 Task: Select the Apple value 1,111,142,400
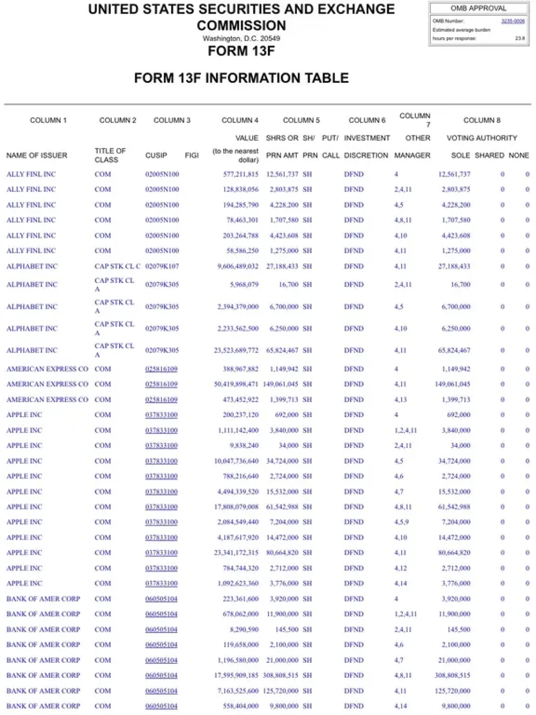pos(238,430)
